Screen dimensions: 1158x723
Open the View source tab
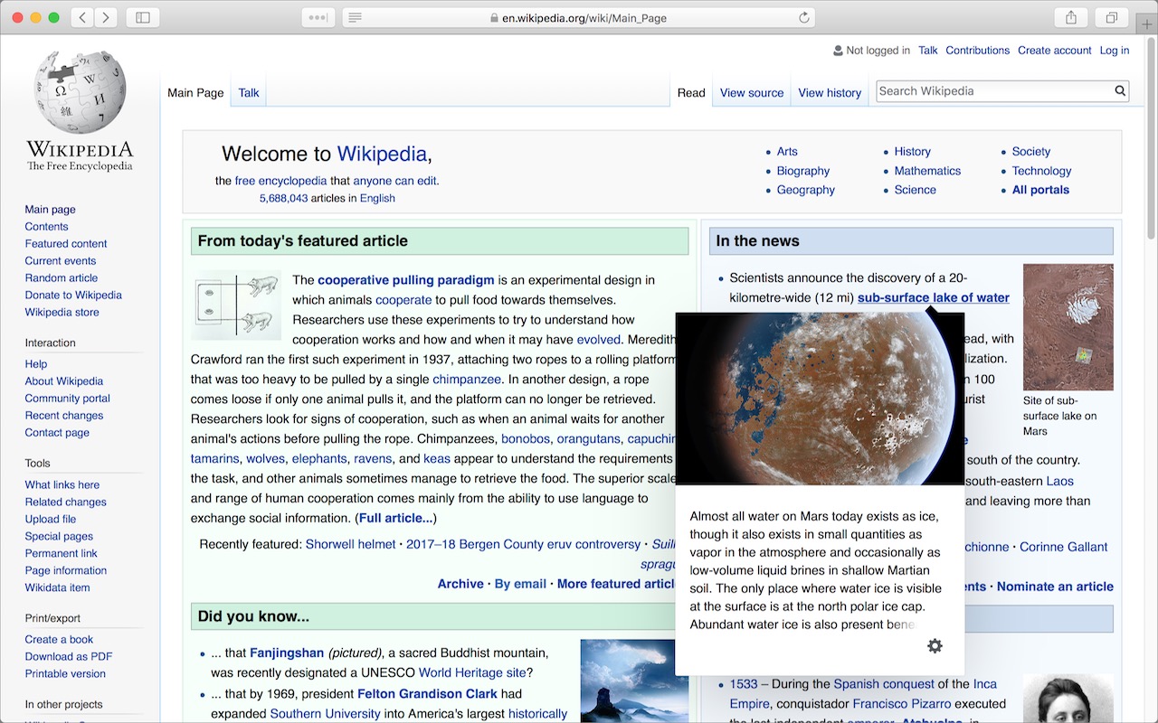(751, 92)
